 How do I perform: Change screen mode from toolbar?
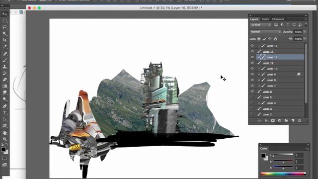coord(4,165)
